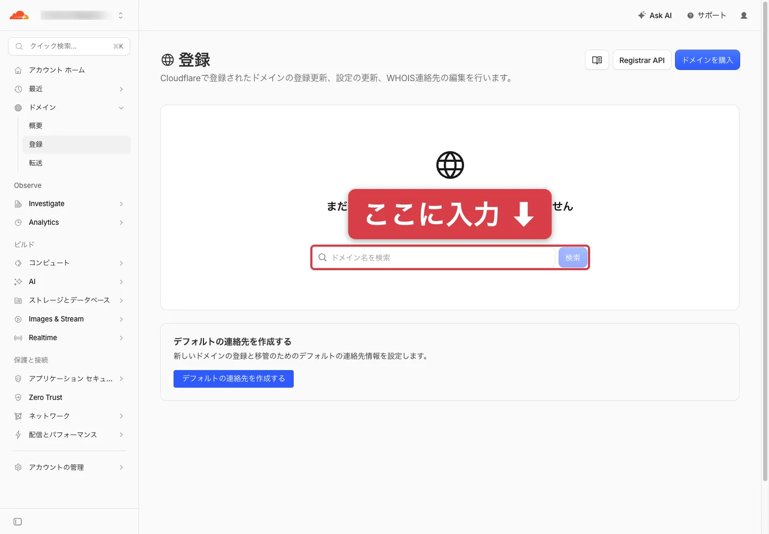Open the サポート help menu

(707, 15)
